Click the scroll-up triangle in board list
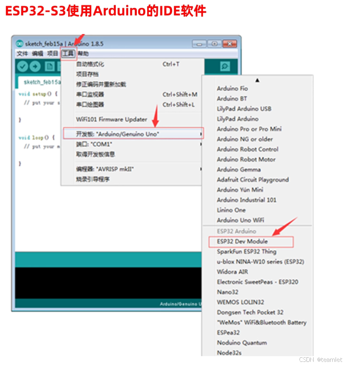This screenshot has height=366, width=348. (x=257, y=81)
